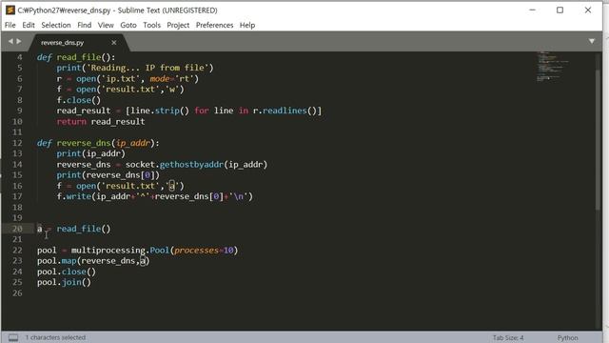609x343 pixels.
Task: Open the tab list dropdown arrow
Action: point(591,41)
